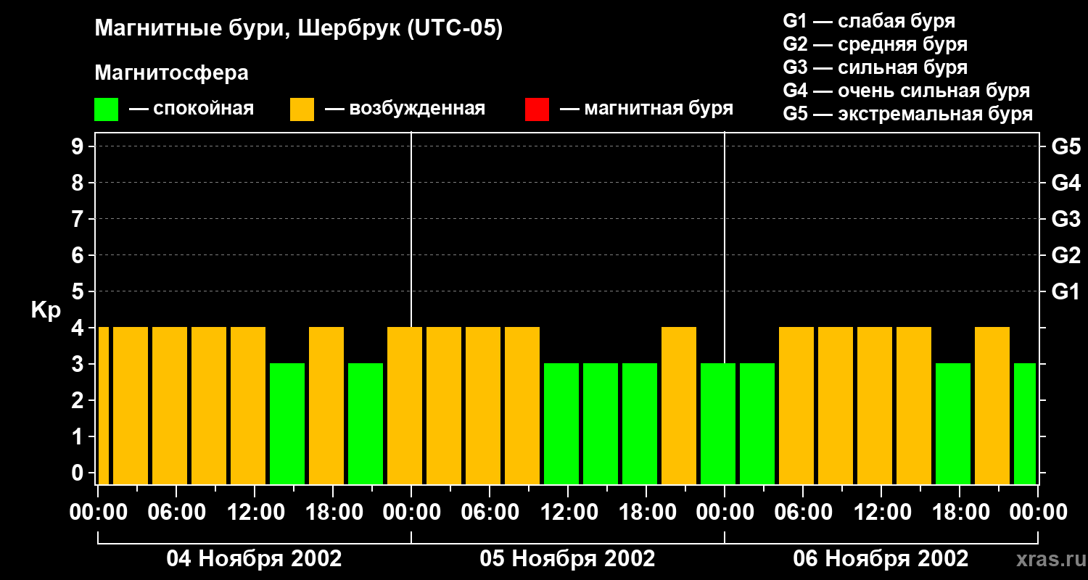Click the 'G5 — экстремальная буря' legend line
This screenshot has width=1088, height=580.
pyautogui.click(x=908, y=114)
